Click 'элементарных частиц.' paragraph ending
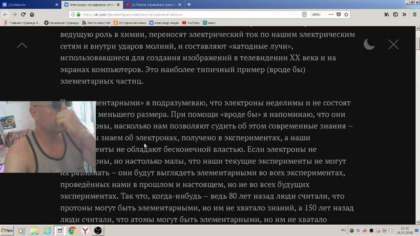 (102, 81)
